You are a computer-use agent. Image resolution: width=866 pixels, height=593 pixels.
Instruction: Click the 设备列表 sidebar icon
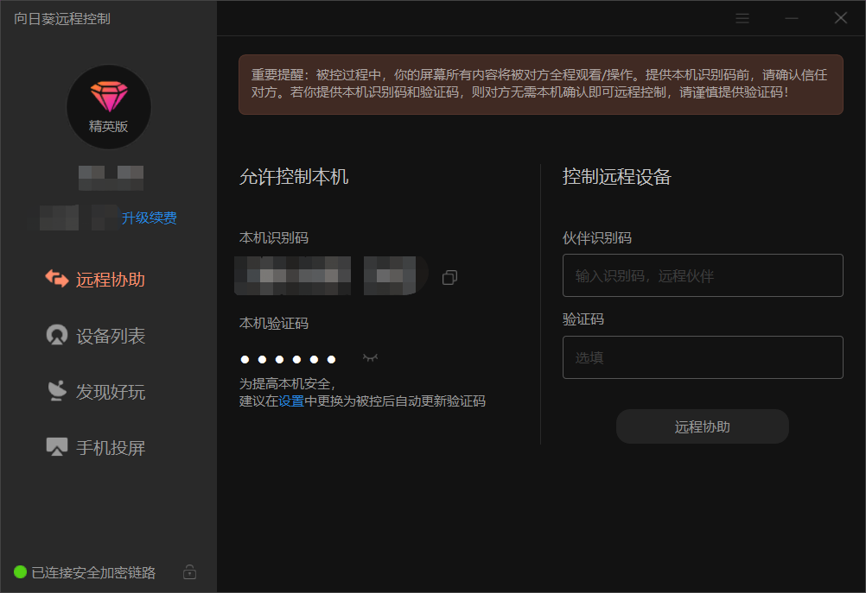tap(57, 335)
